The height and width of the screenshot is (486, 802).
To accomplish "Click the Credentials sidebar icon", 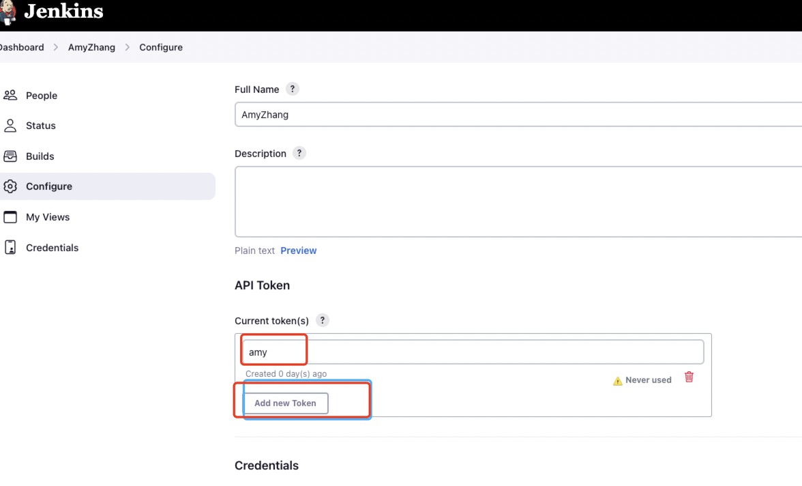I will click(10, 248).
